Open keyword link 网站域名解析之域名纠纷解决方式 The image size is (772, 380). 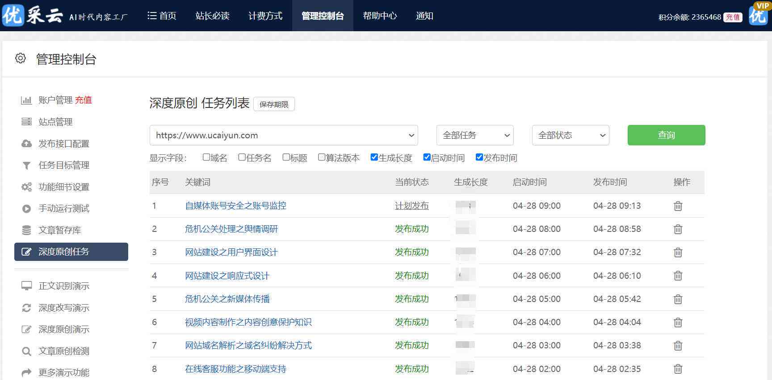(248, 345)
